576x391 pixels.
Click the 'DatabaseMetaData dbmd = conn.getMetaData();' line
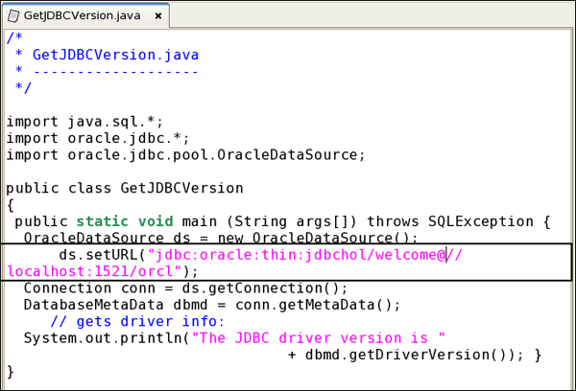point(212,305)
